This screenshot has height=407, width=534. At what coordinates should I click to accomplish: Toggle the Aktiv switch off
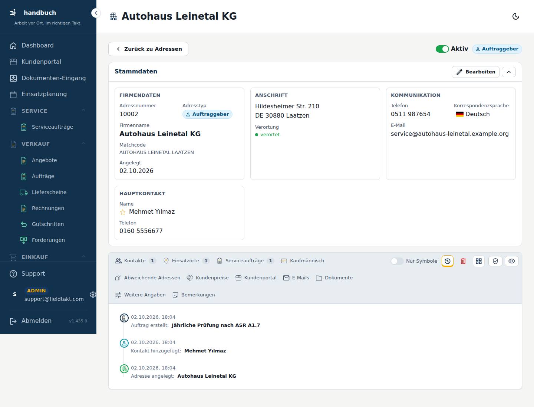[442, 49]
